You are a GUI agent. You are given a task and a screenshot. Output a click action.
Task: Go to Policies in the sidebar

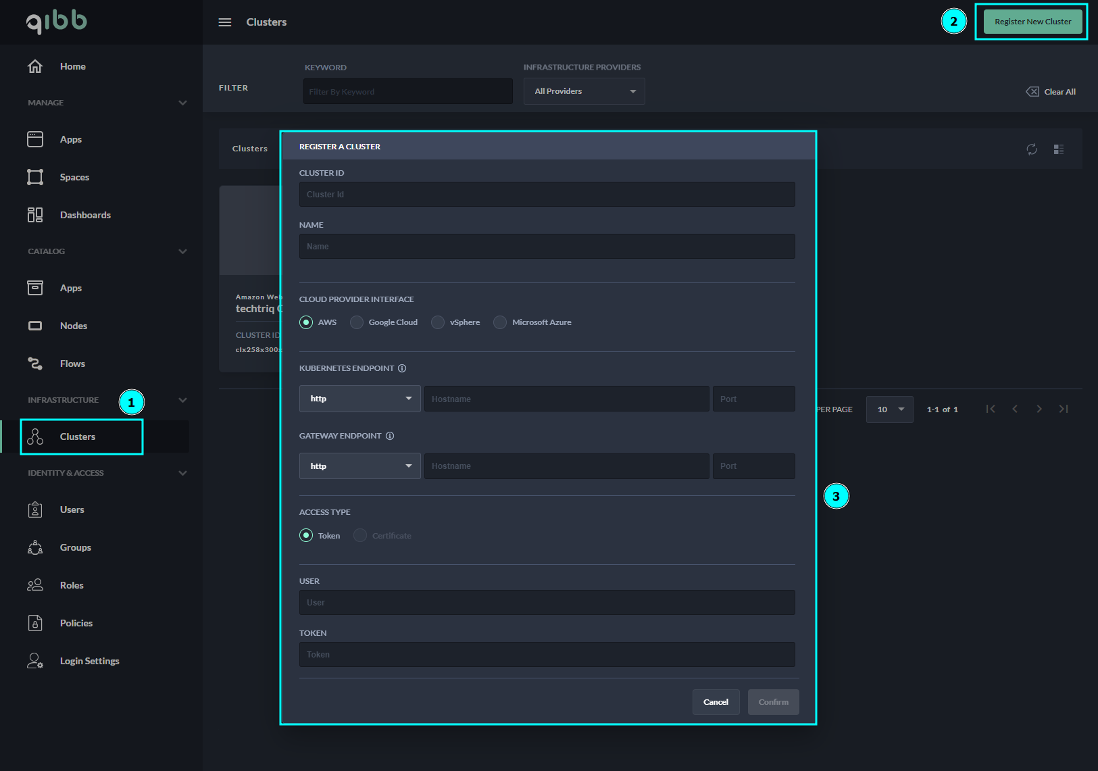tap(76, 623)
